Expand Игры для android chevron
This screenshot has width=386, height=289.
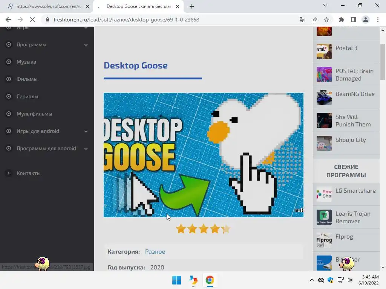(86, 131)
